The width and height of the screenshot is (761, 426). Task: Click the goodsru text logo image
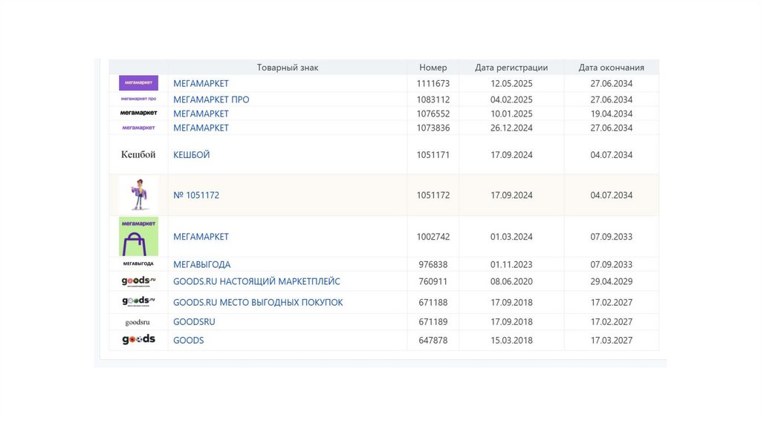pos(138,322)
